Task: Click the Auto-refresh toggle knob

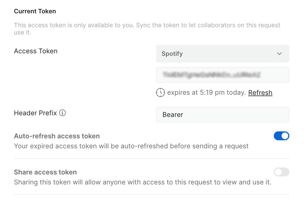Action: point(284,136)
